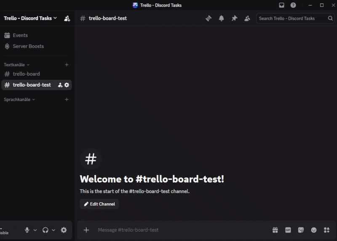Open the sticker picker
Screen dimensions: 337x241
coord(301,230)
